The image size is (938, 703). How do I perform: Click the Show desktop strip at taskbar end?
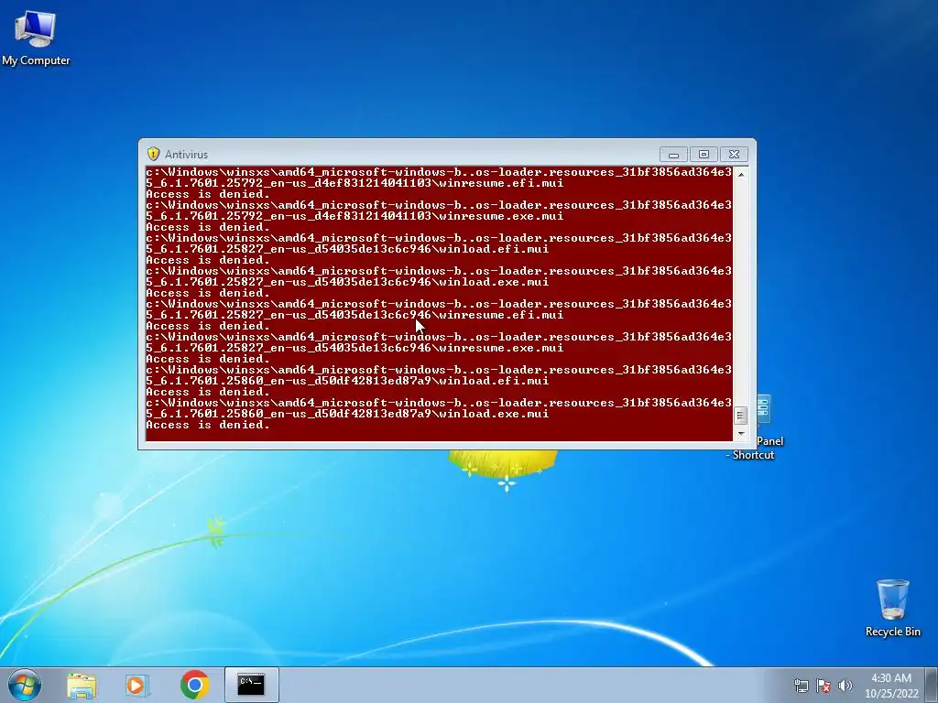pyautogui.click(x=932, y=685)
